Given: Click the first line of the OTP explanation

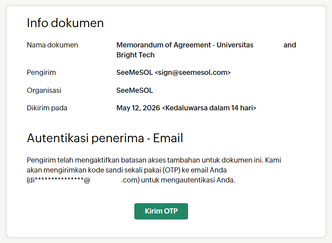Looking at the screenshot, I should pos(154,160).
